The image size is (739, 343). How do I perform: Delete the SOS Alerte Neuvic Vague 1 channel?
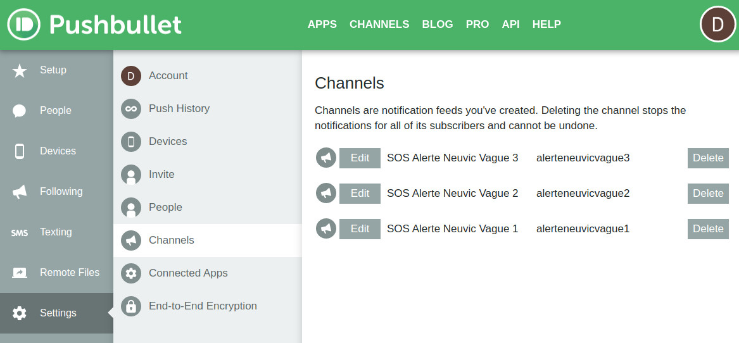pos(708,229)
